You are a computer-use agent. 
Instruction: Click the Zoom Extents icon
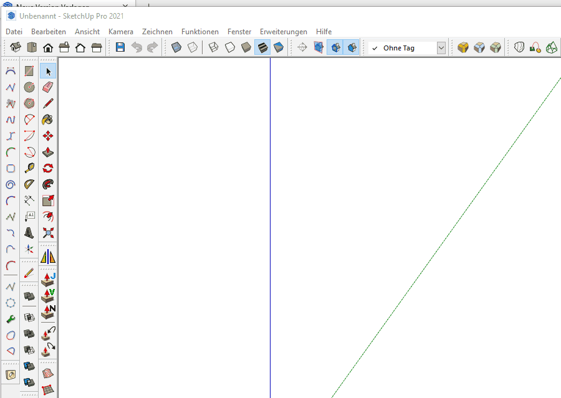click(x=48, y=233)
